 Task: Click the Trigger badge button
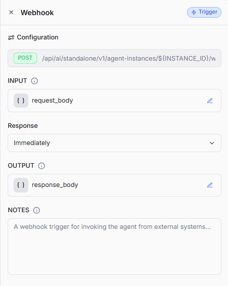[x=204, y=13]
